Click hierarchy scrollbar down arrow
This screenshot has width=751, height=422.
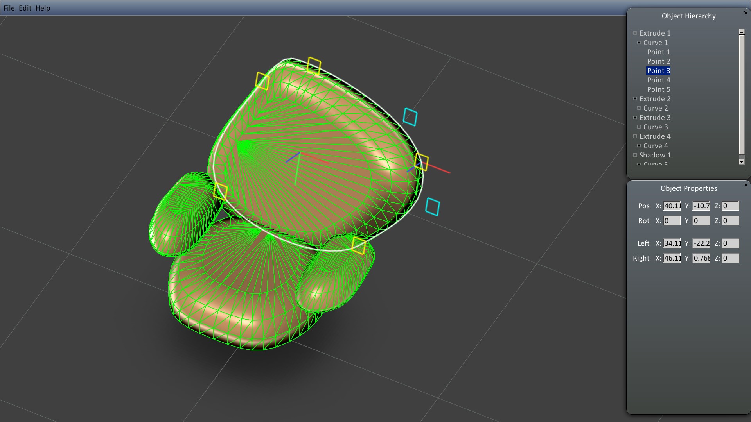(742, 161)
